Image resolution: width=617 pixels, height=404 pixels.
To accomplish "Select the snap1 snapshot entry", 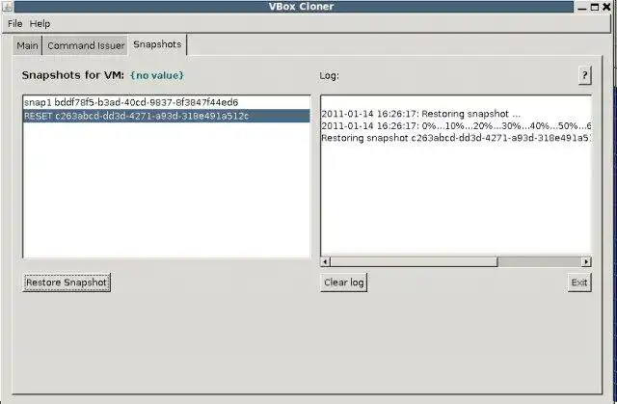I will coord(167,102).
